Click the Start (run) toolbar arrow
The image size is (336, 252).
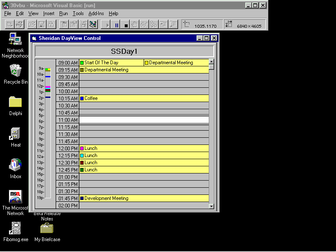coord(108,25)
